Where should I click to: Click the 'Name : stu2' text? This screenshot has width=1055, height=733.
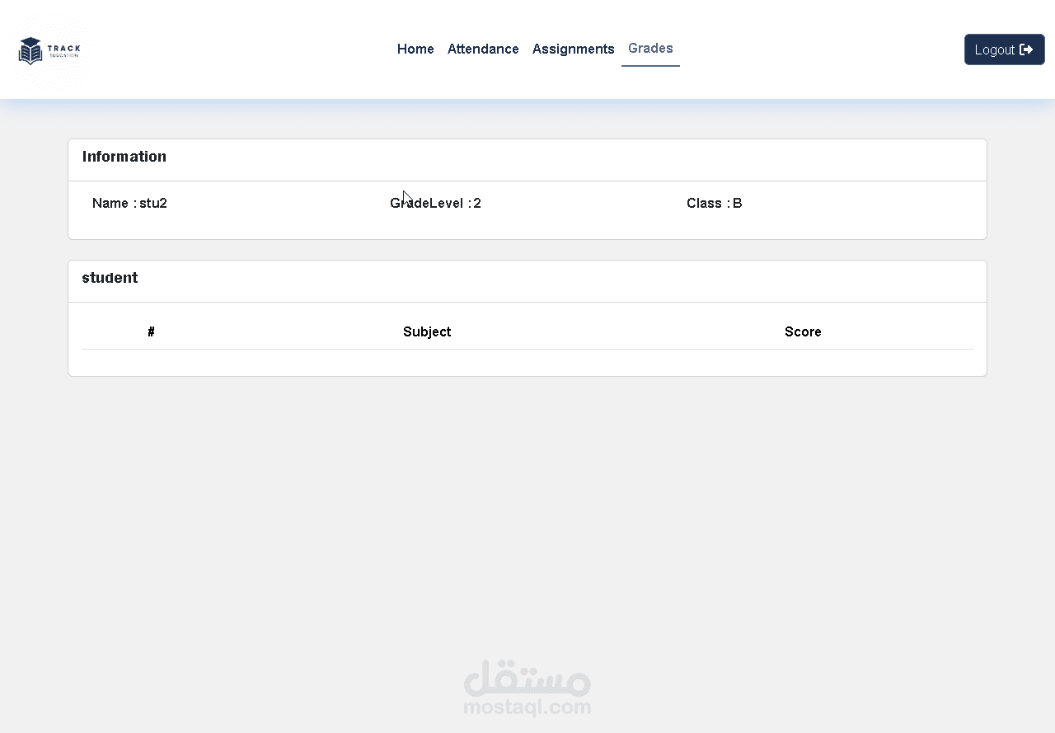[x=129, y=203]
